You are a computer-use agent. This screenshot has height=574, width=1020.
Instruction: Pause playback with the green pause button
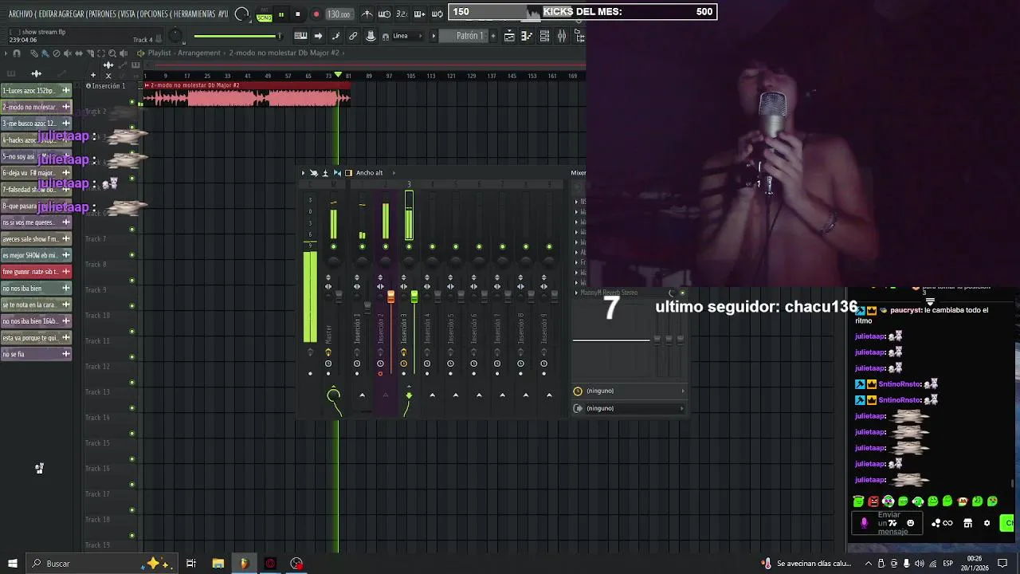[x=280, y=14]
